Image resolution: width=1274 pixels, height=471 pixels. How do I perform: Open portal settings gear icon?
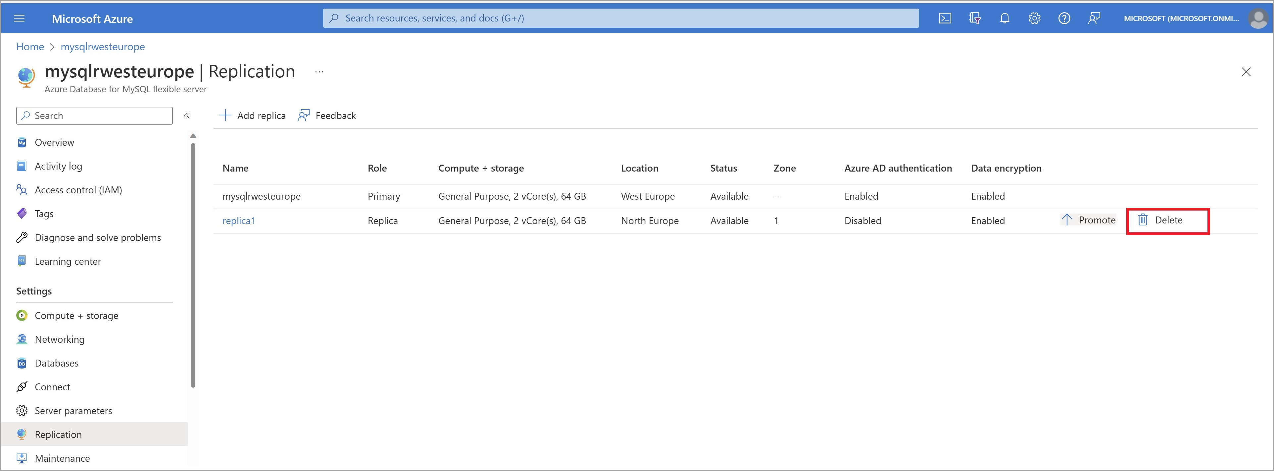1034,18
